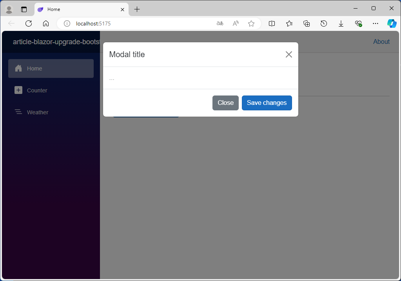
Task: Open the Favorites list
Action: tap(289, 23)
